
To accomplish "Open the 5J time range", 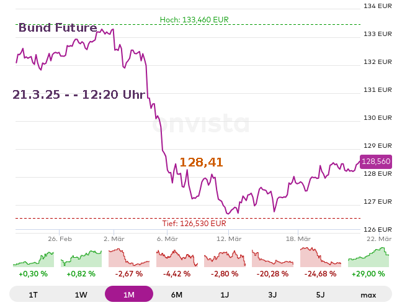I will coord(320,294).
